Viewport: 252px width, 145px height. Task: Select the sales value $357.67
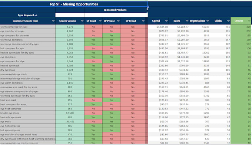(184, 139)
